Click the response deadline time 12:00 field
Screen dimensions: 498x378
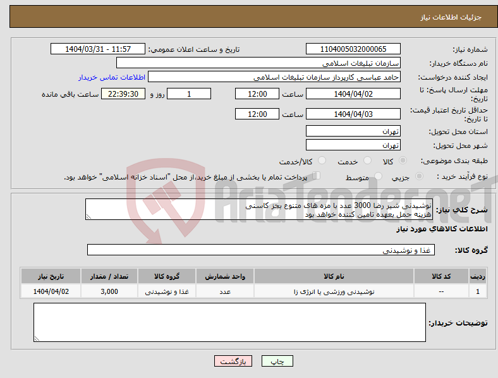click(x=257, y=94)
